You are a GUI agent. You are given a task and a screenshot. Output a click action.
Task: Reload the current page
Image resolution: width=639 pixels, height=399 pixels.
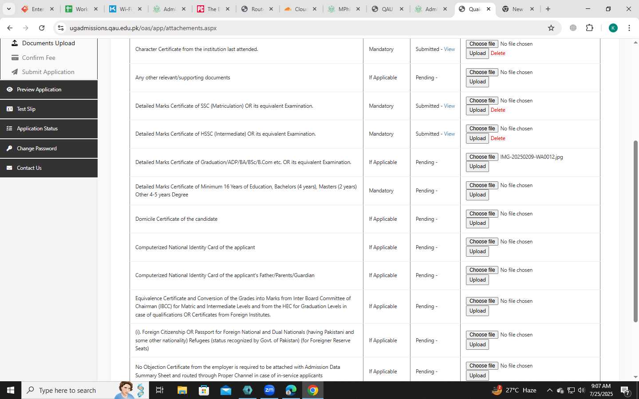42,28
